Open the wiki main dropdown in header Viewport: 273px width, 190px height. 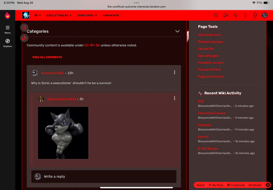click(38, 16)
